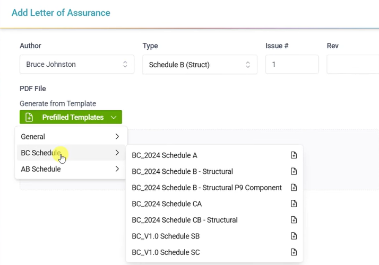Click file-add icon next to BC_V1.0 Schedule SB
379x265 pixels.
tap(294, 236)
